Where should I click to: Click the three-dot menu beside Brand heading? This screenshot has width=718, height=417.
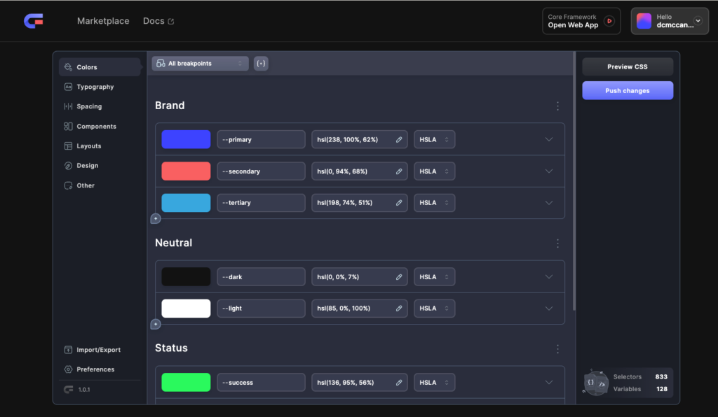[557, 106]
